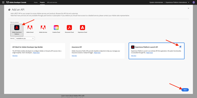Go to the Home tab
The width and height of the screenshot is (197, 98).
36,2
